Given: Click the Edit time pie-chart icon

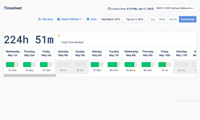Looking at the screenshot, I should click(x=39, y=19).
